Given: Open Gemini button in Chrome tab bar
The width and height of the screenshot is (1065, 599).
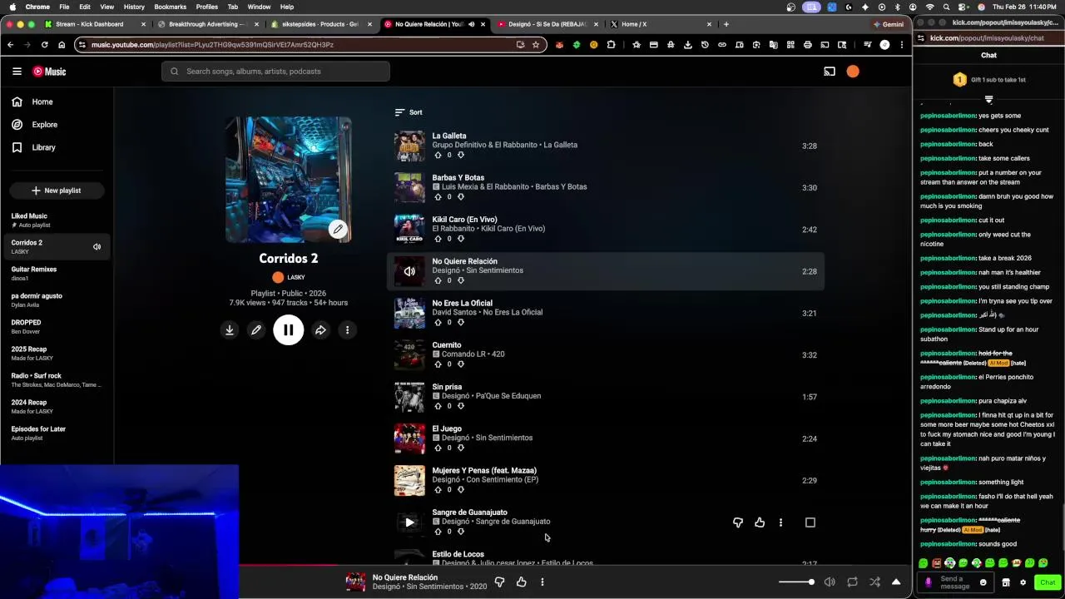Looking at the screenshot, I should click(888, 24).
